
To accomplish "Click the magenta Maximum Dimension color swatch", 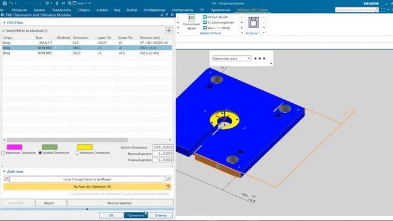I will coord(14,147).
